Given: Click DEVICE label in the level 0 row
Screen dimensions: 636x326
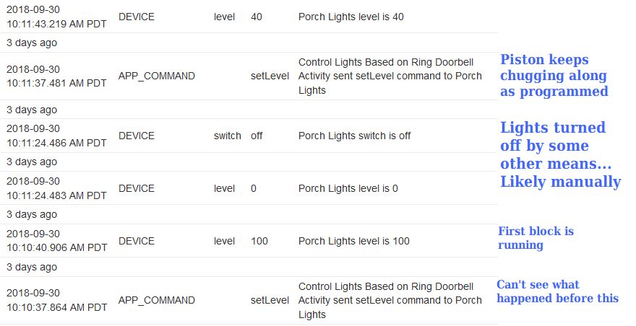Looking at the screenshot, I should [137, 188].
